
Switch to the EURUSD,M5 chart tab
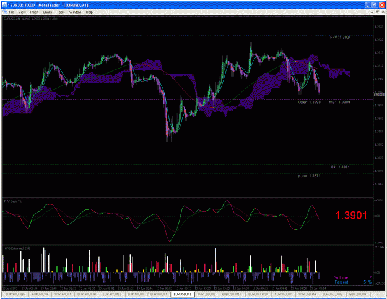click(207, 294)
